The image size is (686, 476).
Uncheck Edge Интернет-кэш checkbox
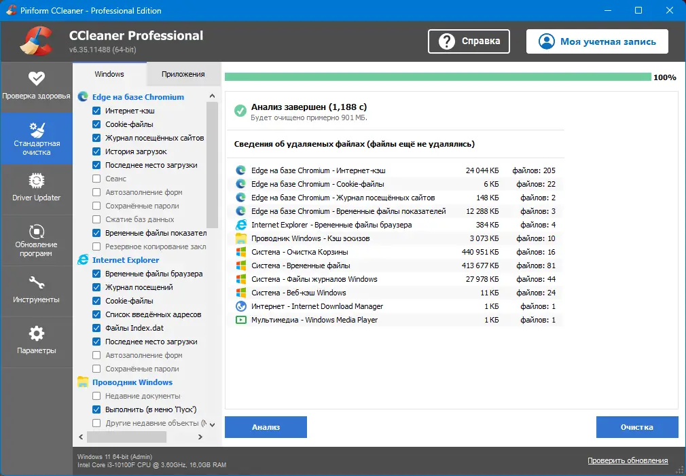(96, 111)
